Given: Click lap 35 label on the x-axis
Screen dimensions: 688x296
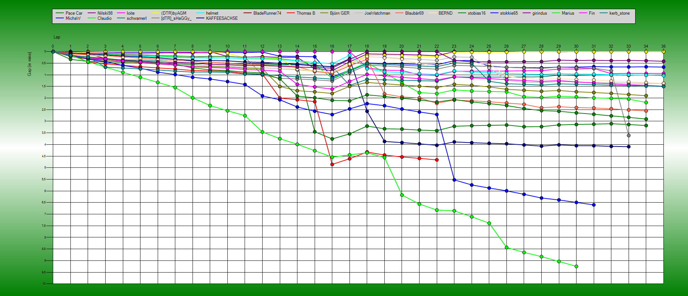Looking at the screenshot, I should 663,47.
